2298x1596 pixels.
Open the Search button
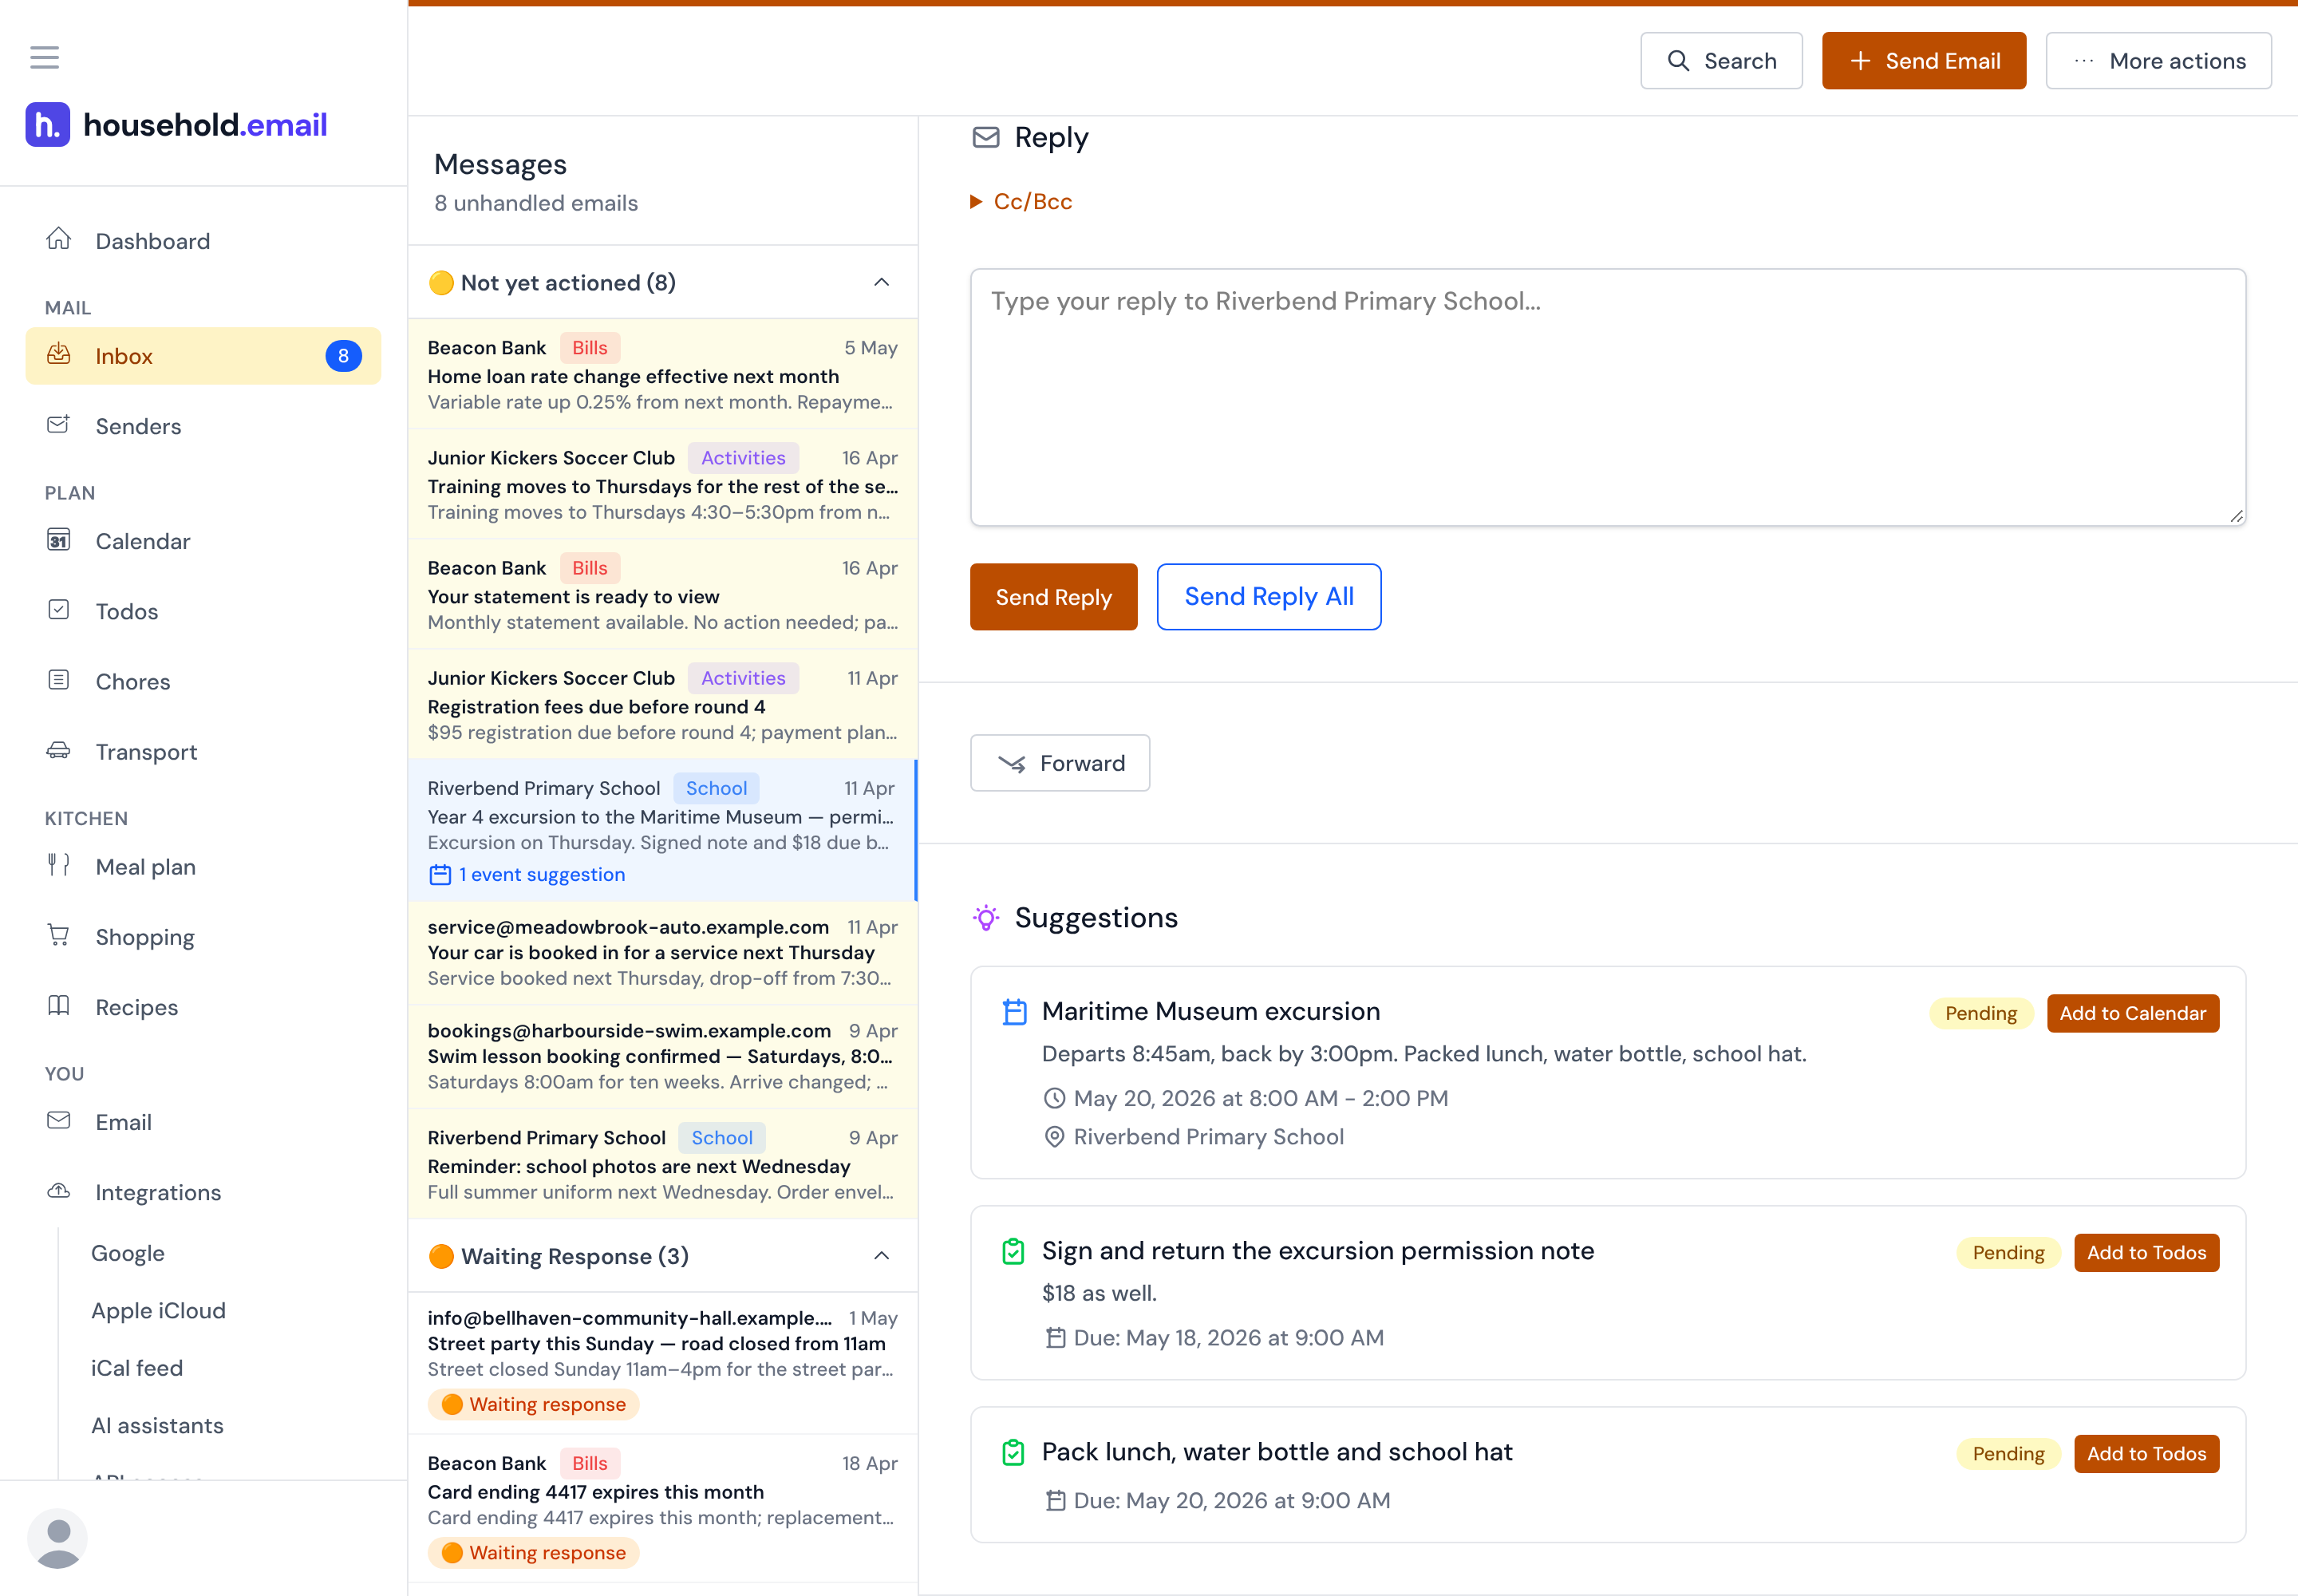pyautogui.click(x=1721, y=61)
